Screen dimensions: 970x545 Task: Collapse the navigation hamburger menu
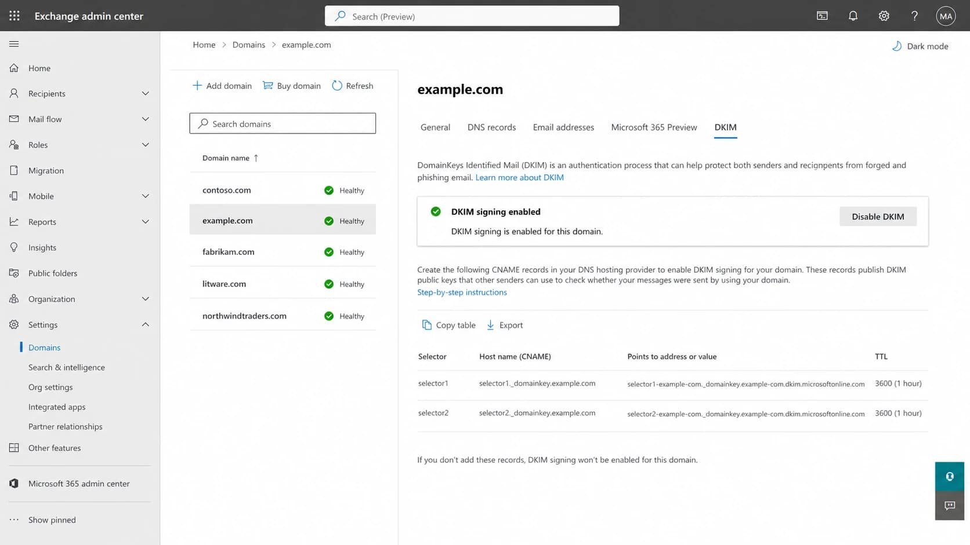14,44
